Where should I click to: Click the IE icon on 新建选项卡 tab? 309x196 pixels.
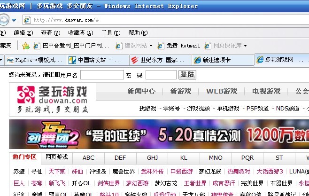point(197,60)
